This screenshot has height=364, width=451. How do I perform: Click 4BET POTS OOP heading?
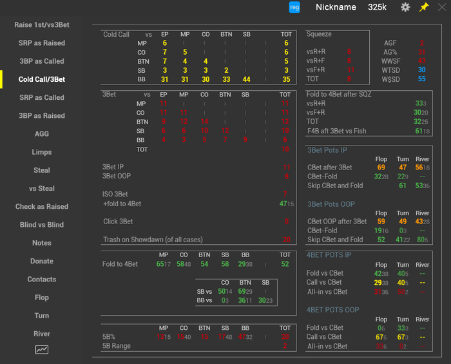click(x=332, y=310)
